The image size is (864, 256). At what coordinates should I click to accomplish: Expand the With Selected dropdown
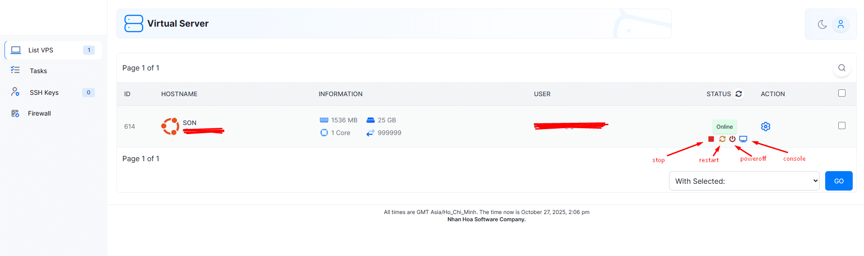[x=744, y=181]
